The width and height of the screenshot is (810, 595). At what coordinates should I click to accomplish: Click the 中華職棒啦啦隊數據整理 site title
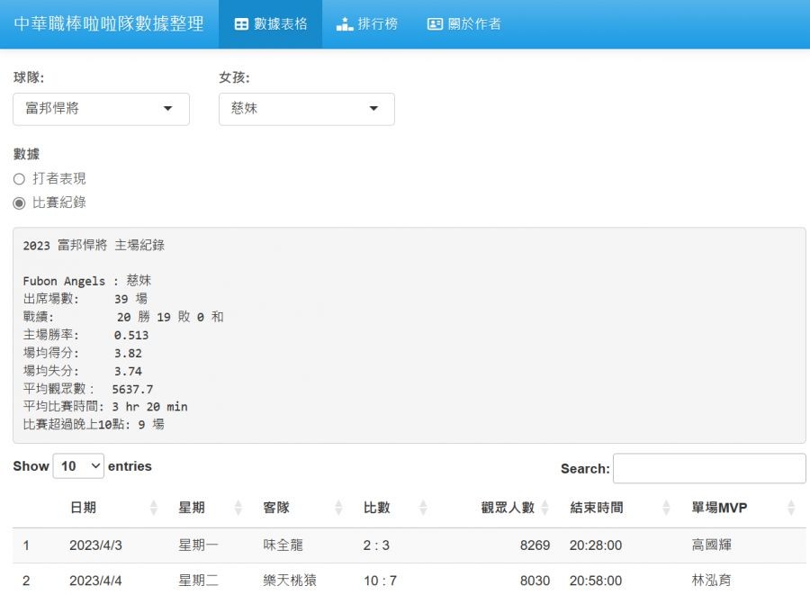pyautogui.click(x=109, y=24)
